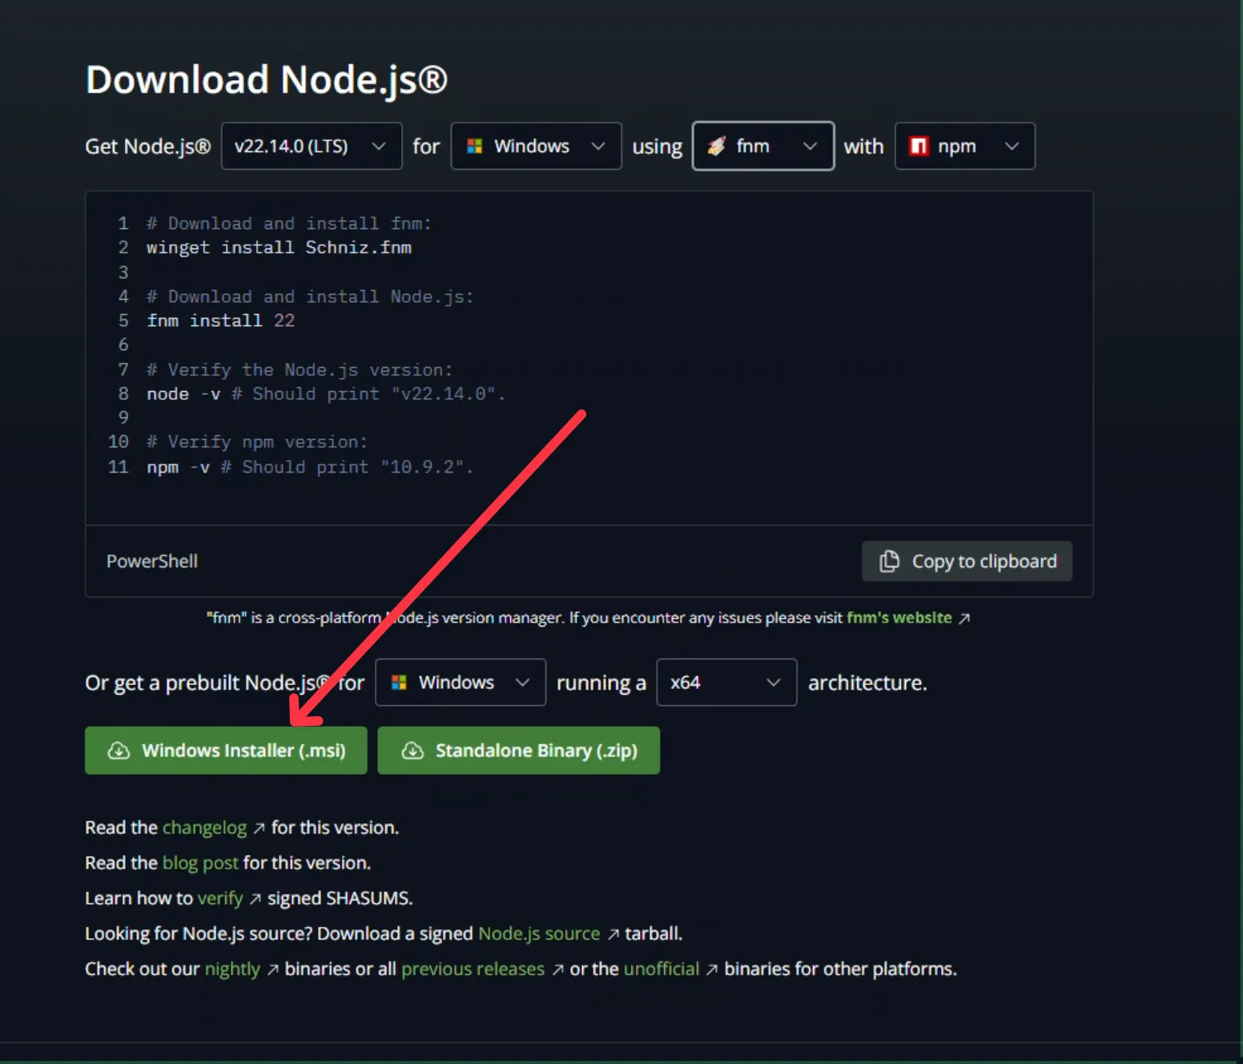1243x1064 pixels.
Task: Select the PowerShell label under the code block
Action: [151, 561]
